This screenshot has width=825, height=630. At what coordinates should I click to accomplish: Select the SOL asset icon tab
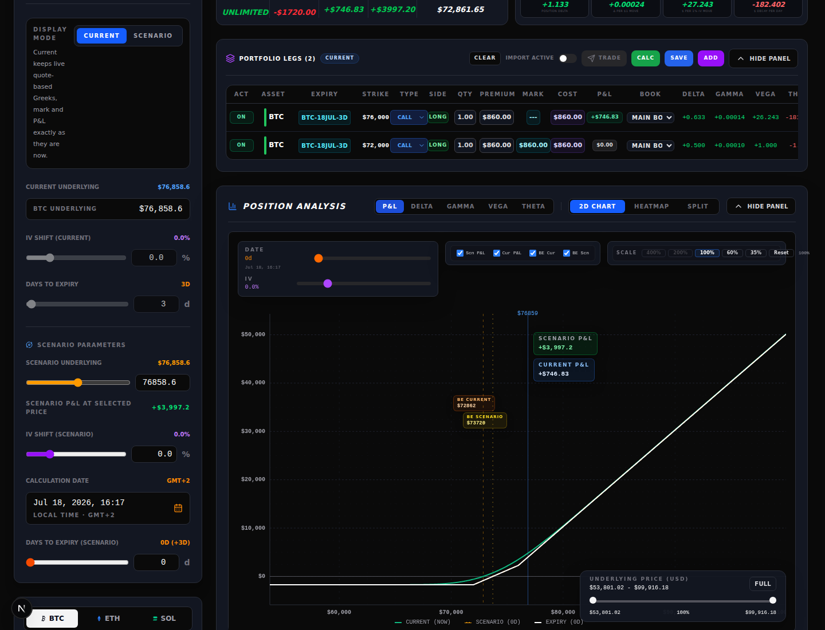click(x=164, y=619)
